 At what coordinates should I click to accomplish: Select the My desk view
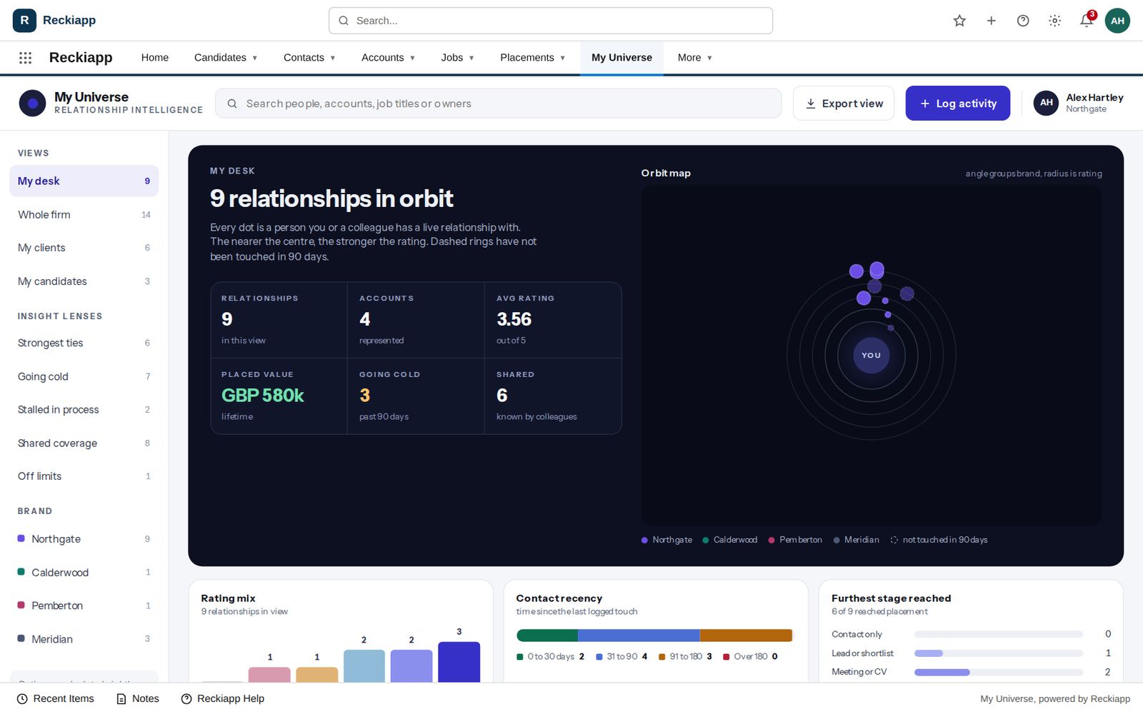point(84,181)
